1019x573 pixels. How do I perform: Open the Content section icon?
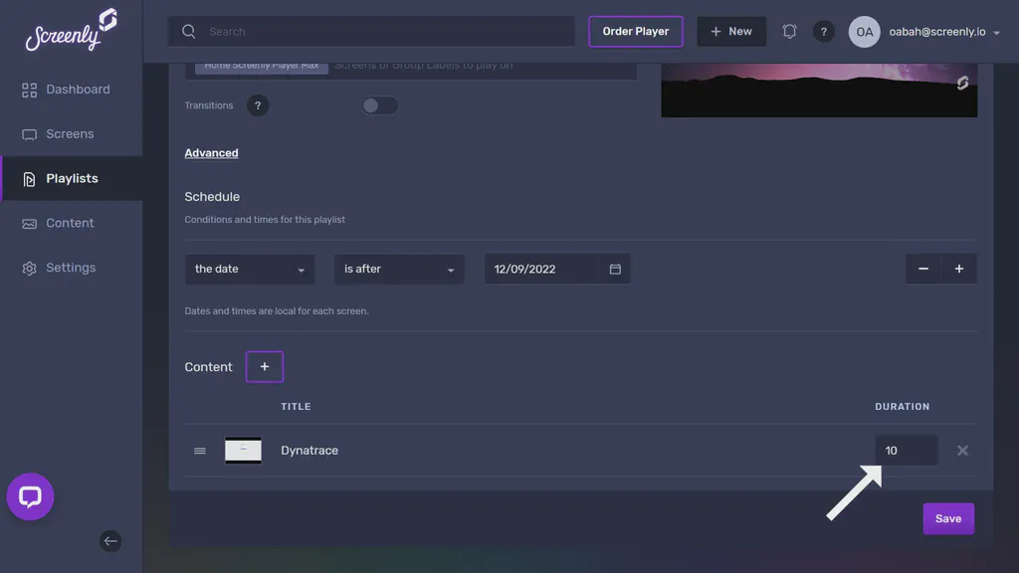(x=29, y=223)
